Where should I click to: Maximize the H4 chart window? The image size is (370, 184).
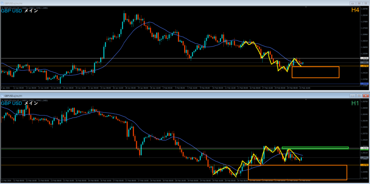coord(359,3)
